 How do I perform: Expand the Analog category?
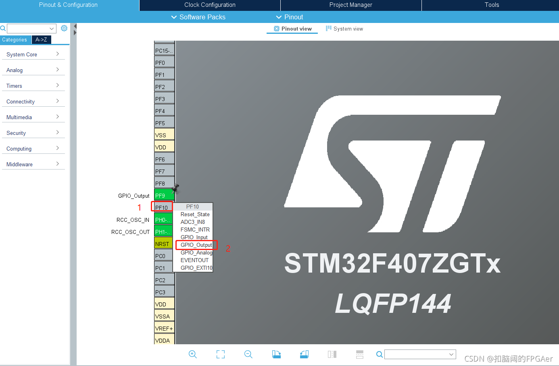(x=33, y=70)
